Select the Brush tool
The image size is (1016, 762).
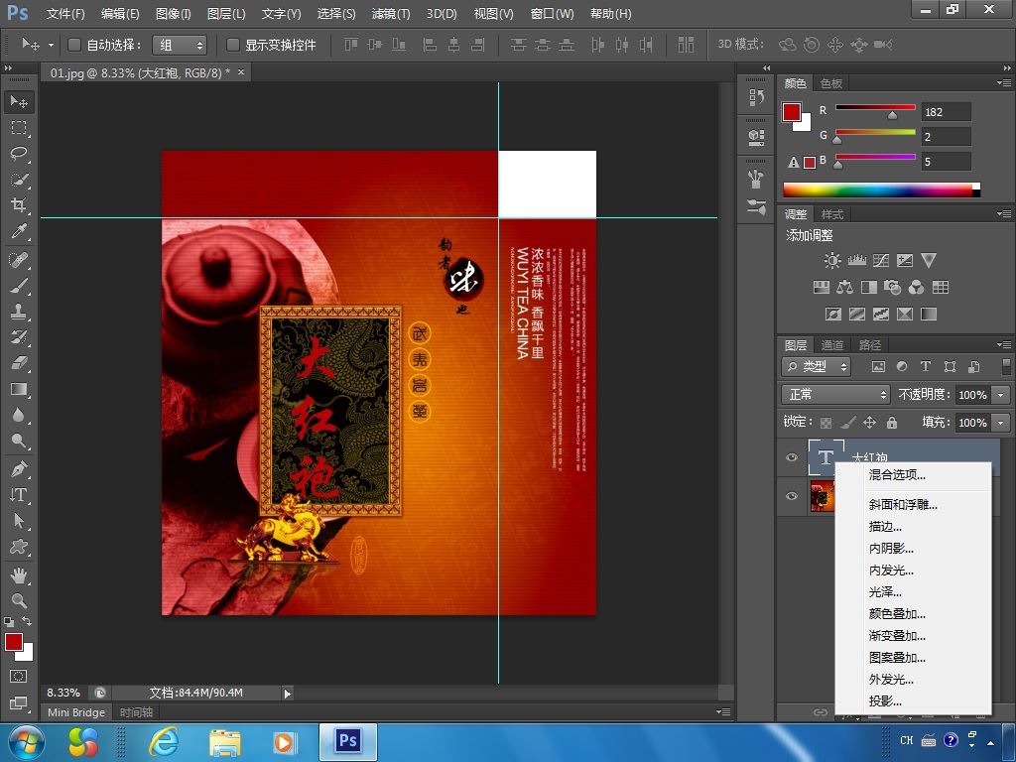19,285
